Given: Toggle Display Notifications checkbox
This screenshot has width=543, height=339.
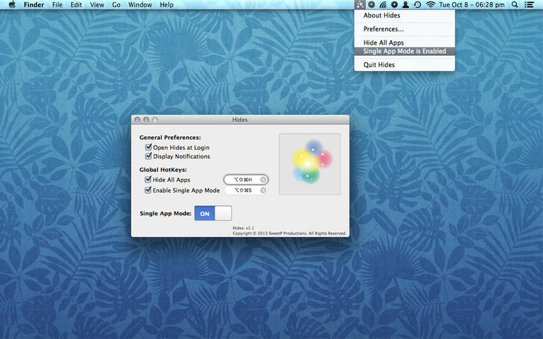Looking at the screenshot, I should tap(148, 157).
